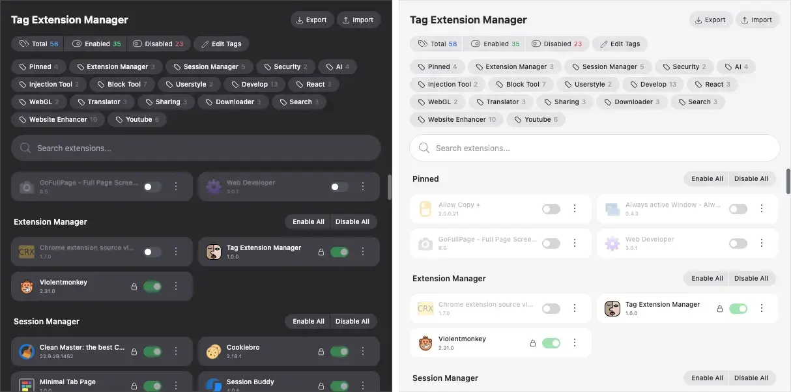Image resolution: width=791 pixels, height=392 pixels.
Task: Click Minimal Tab Page icon in dark panel
Action: click(x=27, y=385)
